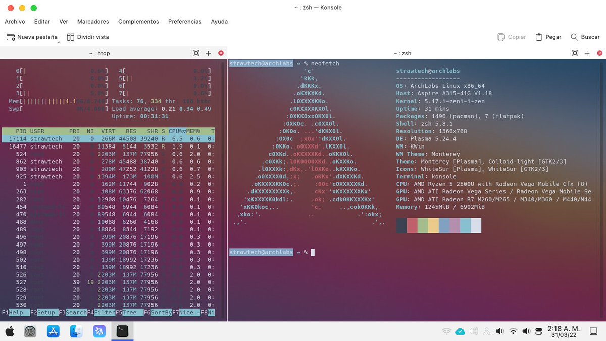Open the Ver menu
This screenshot has height=341, width=606.
[64, 22]
